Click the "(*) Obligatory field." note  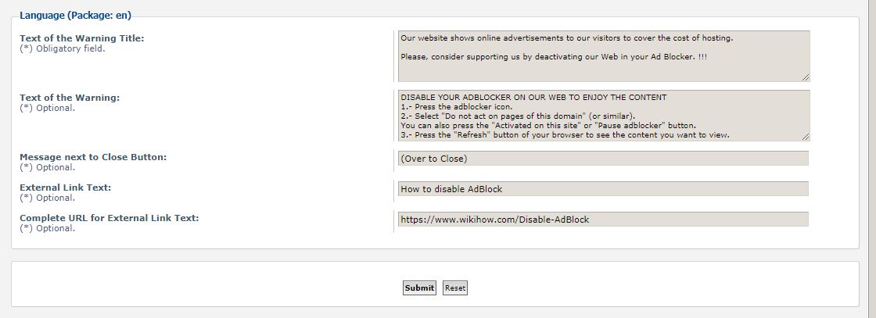pyautogui.click(x=62, y=48)
